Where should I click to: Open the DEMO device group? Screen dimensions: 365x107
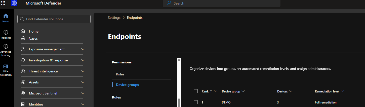pos(226,102)
